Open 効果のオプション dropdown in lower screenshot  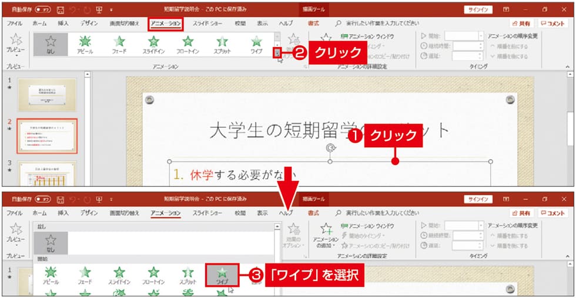[293, 235]
